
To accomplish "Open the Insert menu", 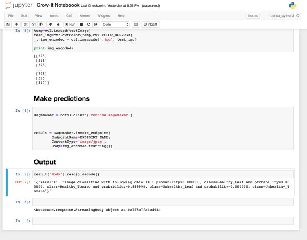I will coord(54,15).
